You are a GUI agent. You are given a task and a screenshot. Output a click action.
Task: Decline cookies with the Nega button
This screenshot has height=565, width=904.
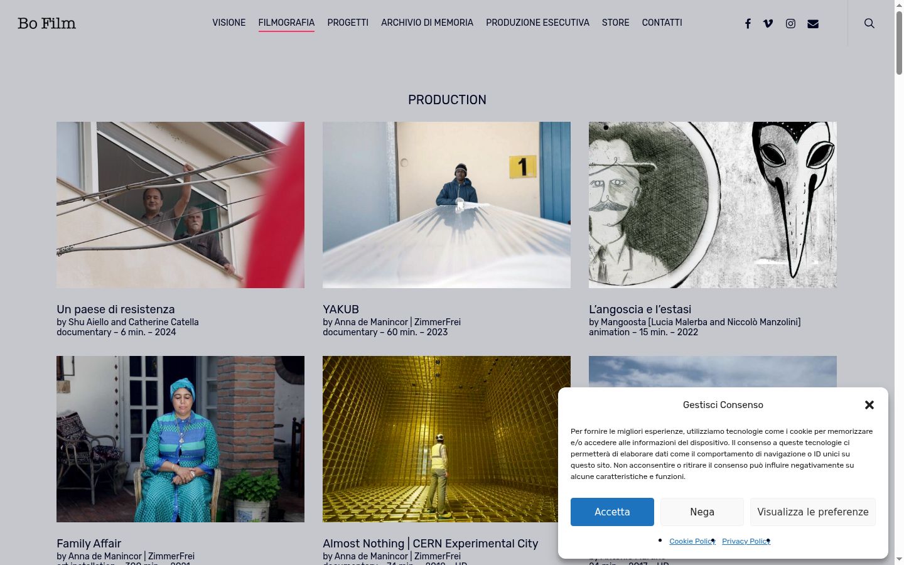pyautogui.click(x=702, y=512)
